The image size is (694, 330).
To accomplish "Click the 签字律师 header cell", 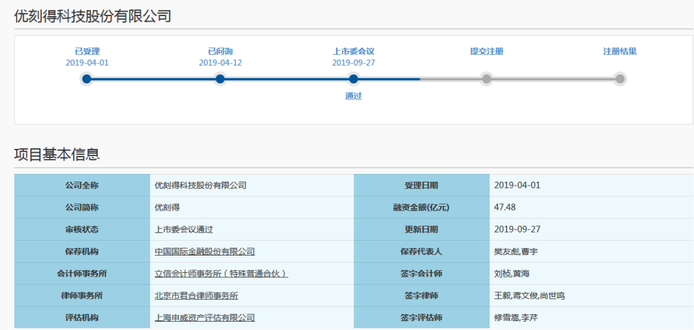I will coord(422,296).
